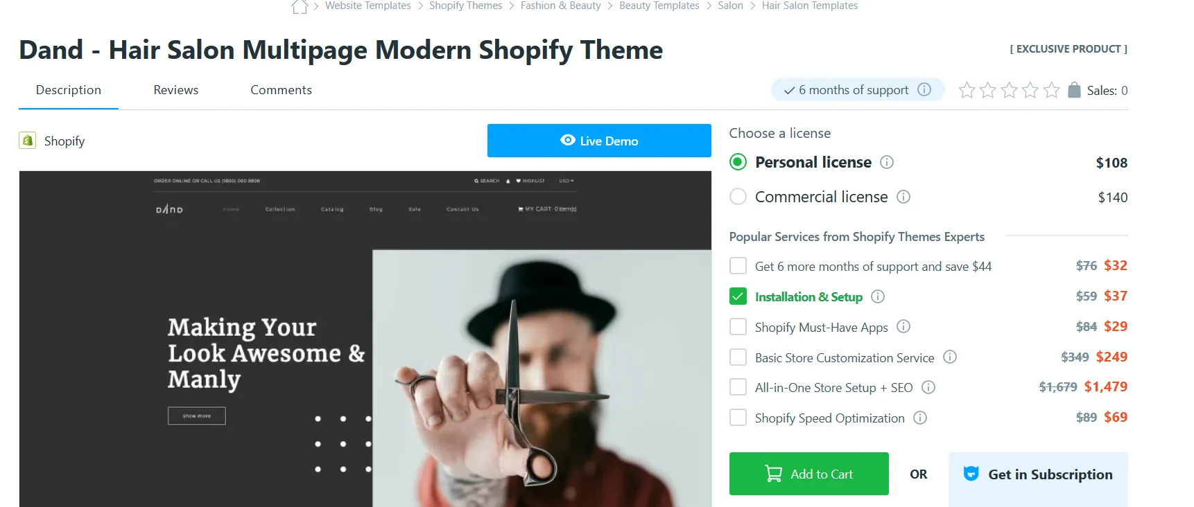Select the Commercial license radio button

pos(738,197)
